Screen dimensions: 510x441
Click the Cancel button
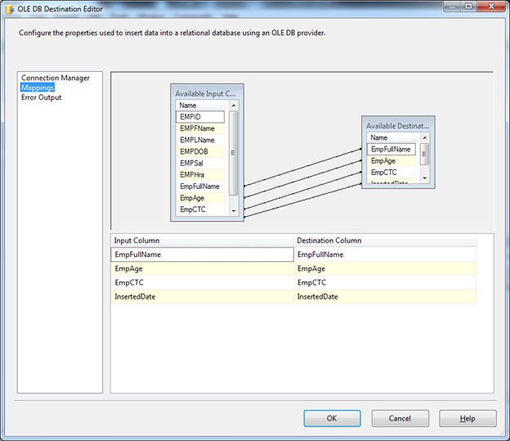pyautogui.click(x=400, y=418)
